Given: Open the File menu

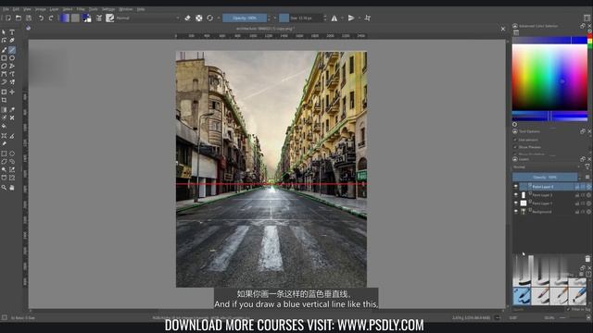Looking at the screenshot, I should click(x=6, y=9).
